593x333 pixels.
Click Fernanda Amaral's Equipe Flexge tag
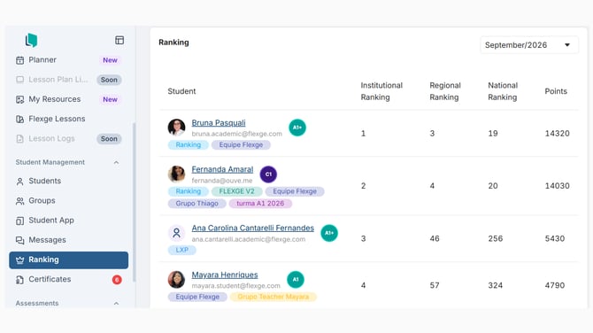tap(295, 191)
